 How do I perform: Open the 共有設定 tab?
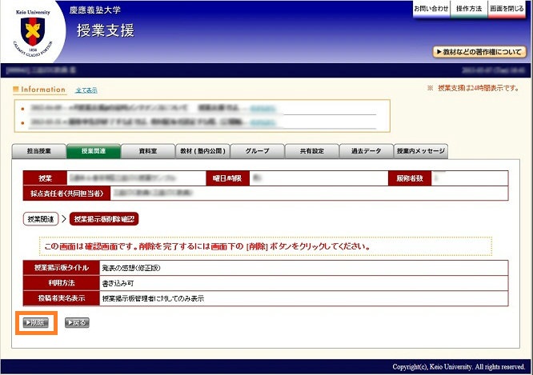pyautogui.click(x=311, y=151)
